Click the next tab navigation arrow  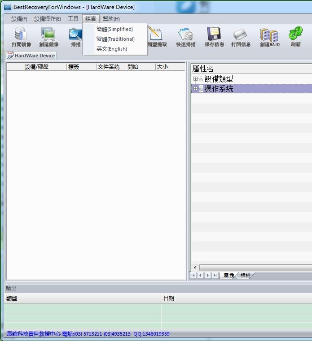click(x=208, y=275)
